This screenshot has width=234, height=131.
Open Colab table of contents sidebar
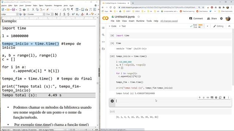click(103, 28)
